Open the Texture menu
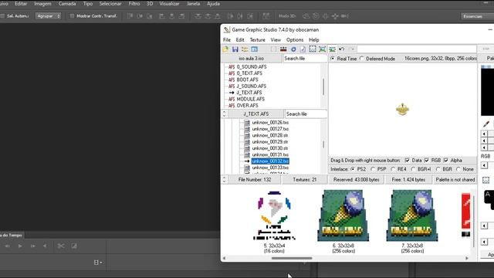Viewport: 494px width, 278px height. (x=257, y=40)
